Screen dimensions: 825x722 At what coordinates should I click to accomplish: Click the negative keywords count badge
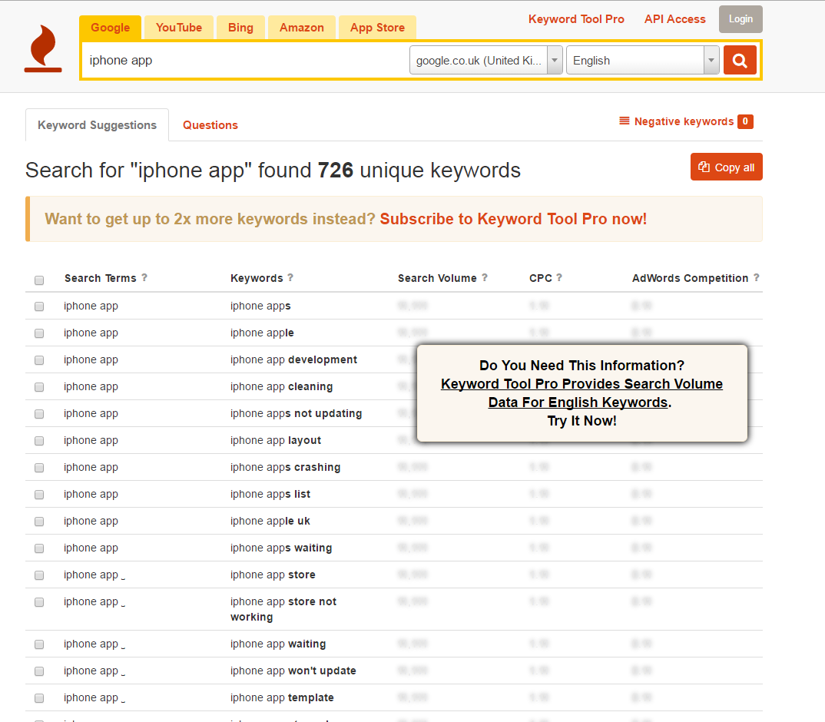click(x=745, y=121)
